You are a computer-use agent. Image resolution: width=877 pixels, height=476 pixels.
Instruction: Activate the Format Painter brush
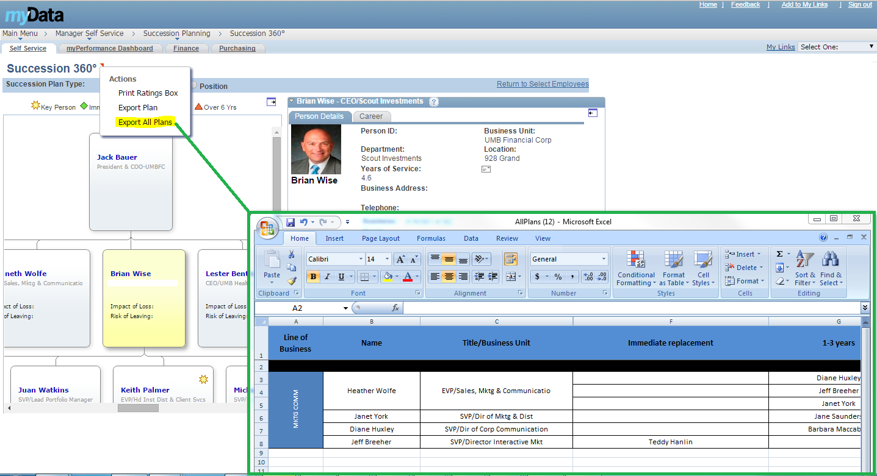click(x=292, y=281)
